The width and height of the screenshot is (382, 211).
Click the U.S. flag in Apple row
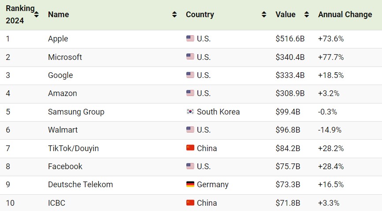pyautogui.click(x=190, y=38)
